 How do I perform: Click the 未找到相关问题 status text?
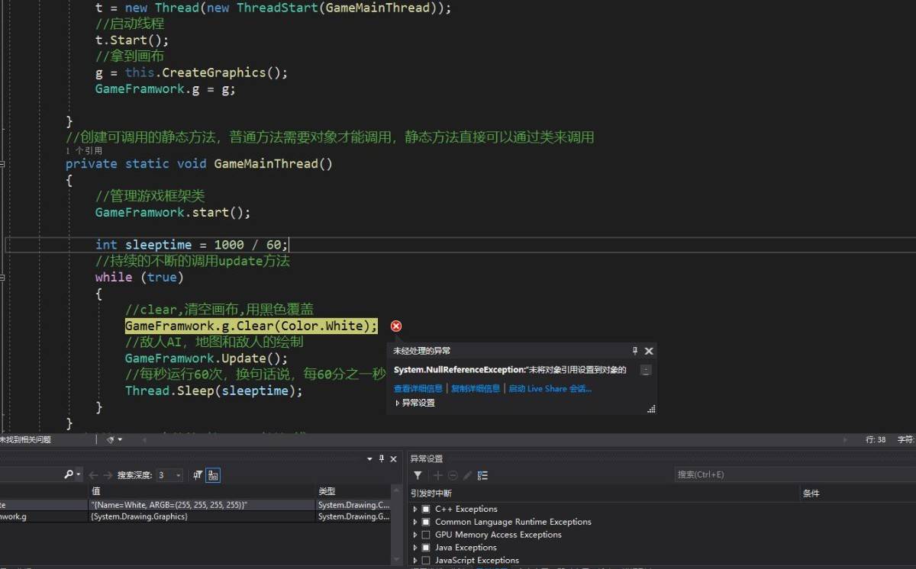25,439
